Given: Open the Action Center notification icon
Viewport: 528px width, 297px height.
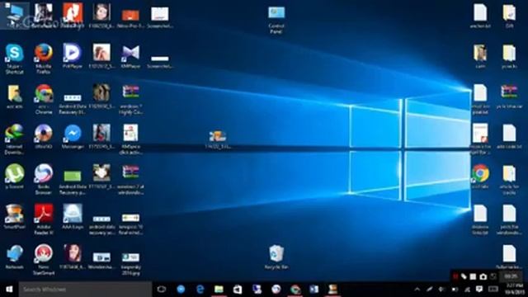Looking at the screenshot, I should [x=479, y=290].
